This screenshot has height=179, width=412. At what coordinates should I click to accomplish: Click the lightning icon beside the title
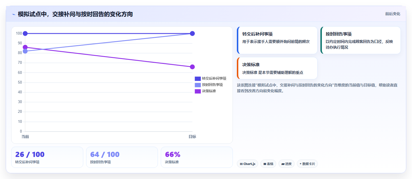coord(13,14)
